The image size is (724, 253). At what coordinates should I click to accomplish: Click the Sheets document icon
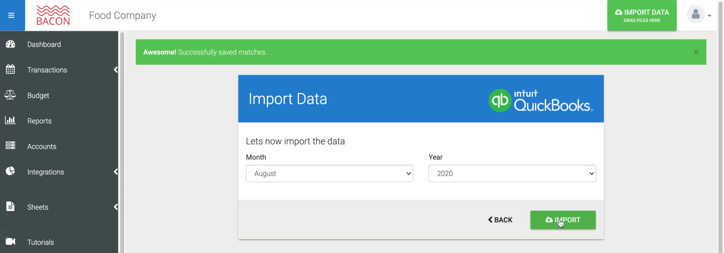pos(11,206)
